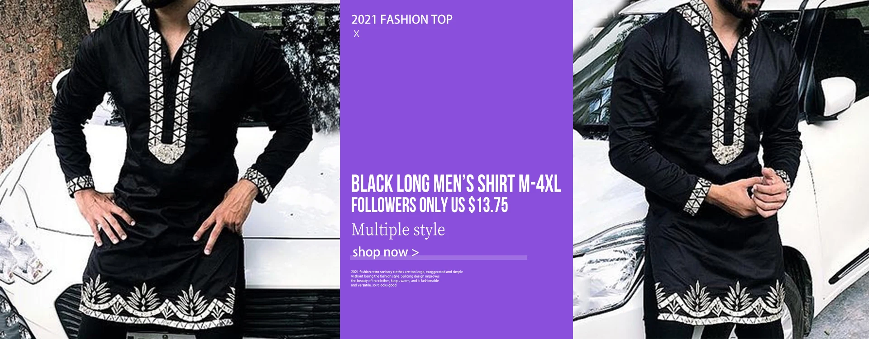The height and width of the screenshot is (339, 869).
Task: Click the "BLACK LONG MEN'S SHIRT M-4XL" headline
Action: click(456, 184)
